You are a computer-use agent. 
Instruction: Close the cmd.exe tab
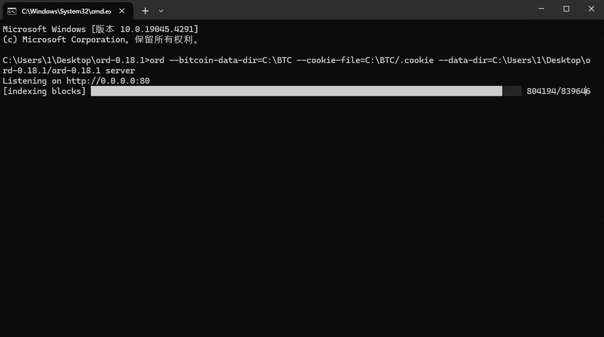(122, 11)
